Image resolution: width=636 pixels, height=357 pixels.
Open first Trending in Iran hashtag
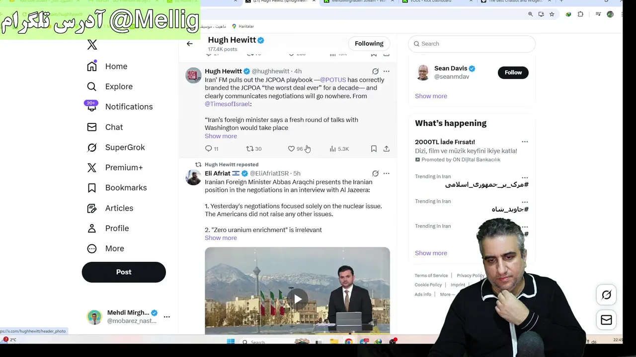487,184
